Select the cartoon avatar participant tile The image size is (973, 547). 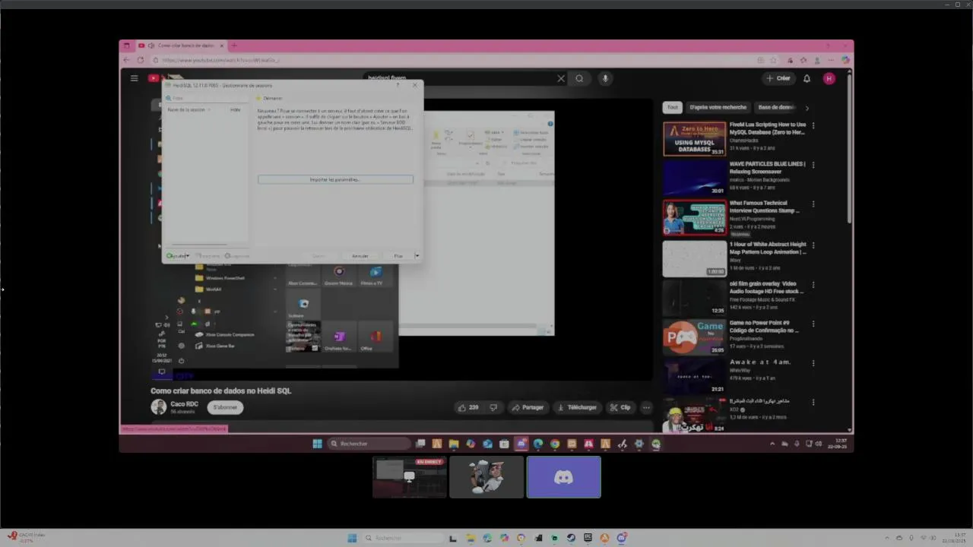tap(486, 477)
